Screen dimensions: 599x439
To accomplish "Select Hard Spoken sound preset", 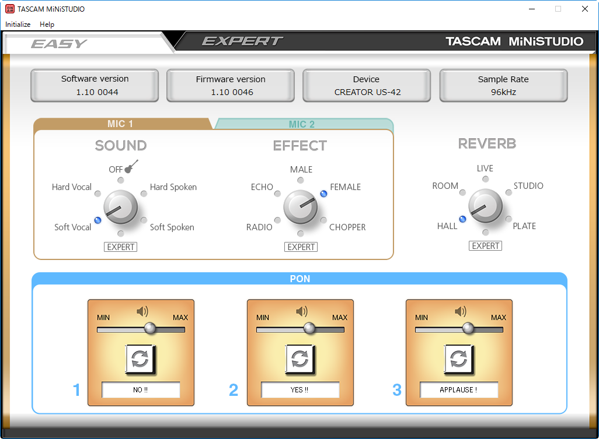I will click(144, 194).
